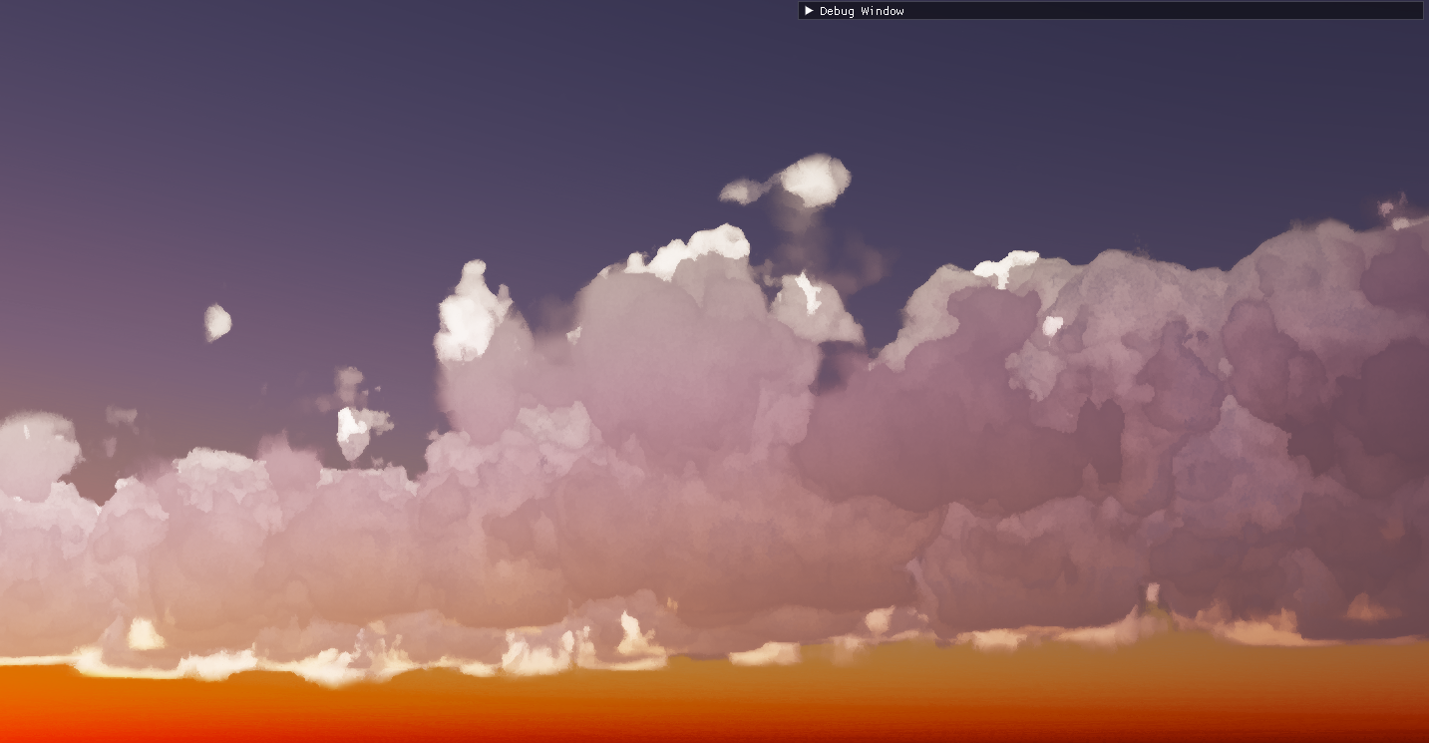Click the orange horizon glow at bottom center
Image resolution: width=1429 pixels, height=743 pixels.
pyautogui.click(x=714, y=698)
